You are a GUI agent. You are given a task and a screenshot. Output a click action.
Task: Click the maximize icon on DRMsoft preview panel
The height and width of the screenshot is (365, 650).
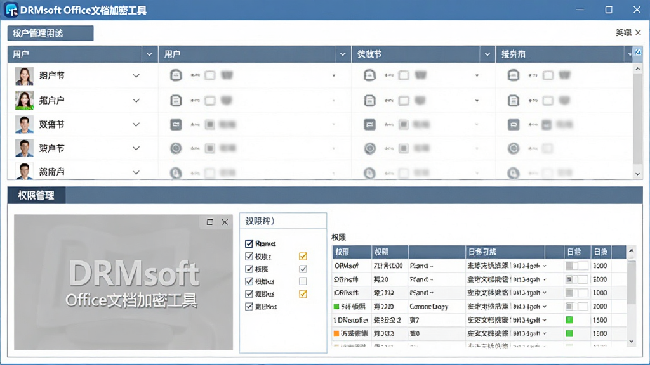[x=209, y=222]
